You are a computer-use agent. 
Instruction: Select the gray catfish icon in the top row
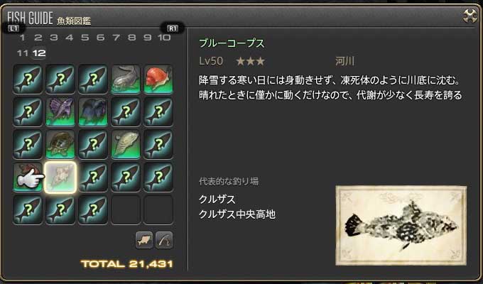126,79
